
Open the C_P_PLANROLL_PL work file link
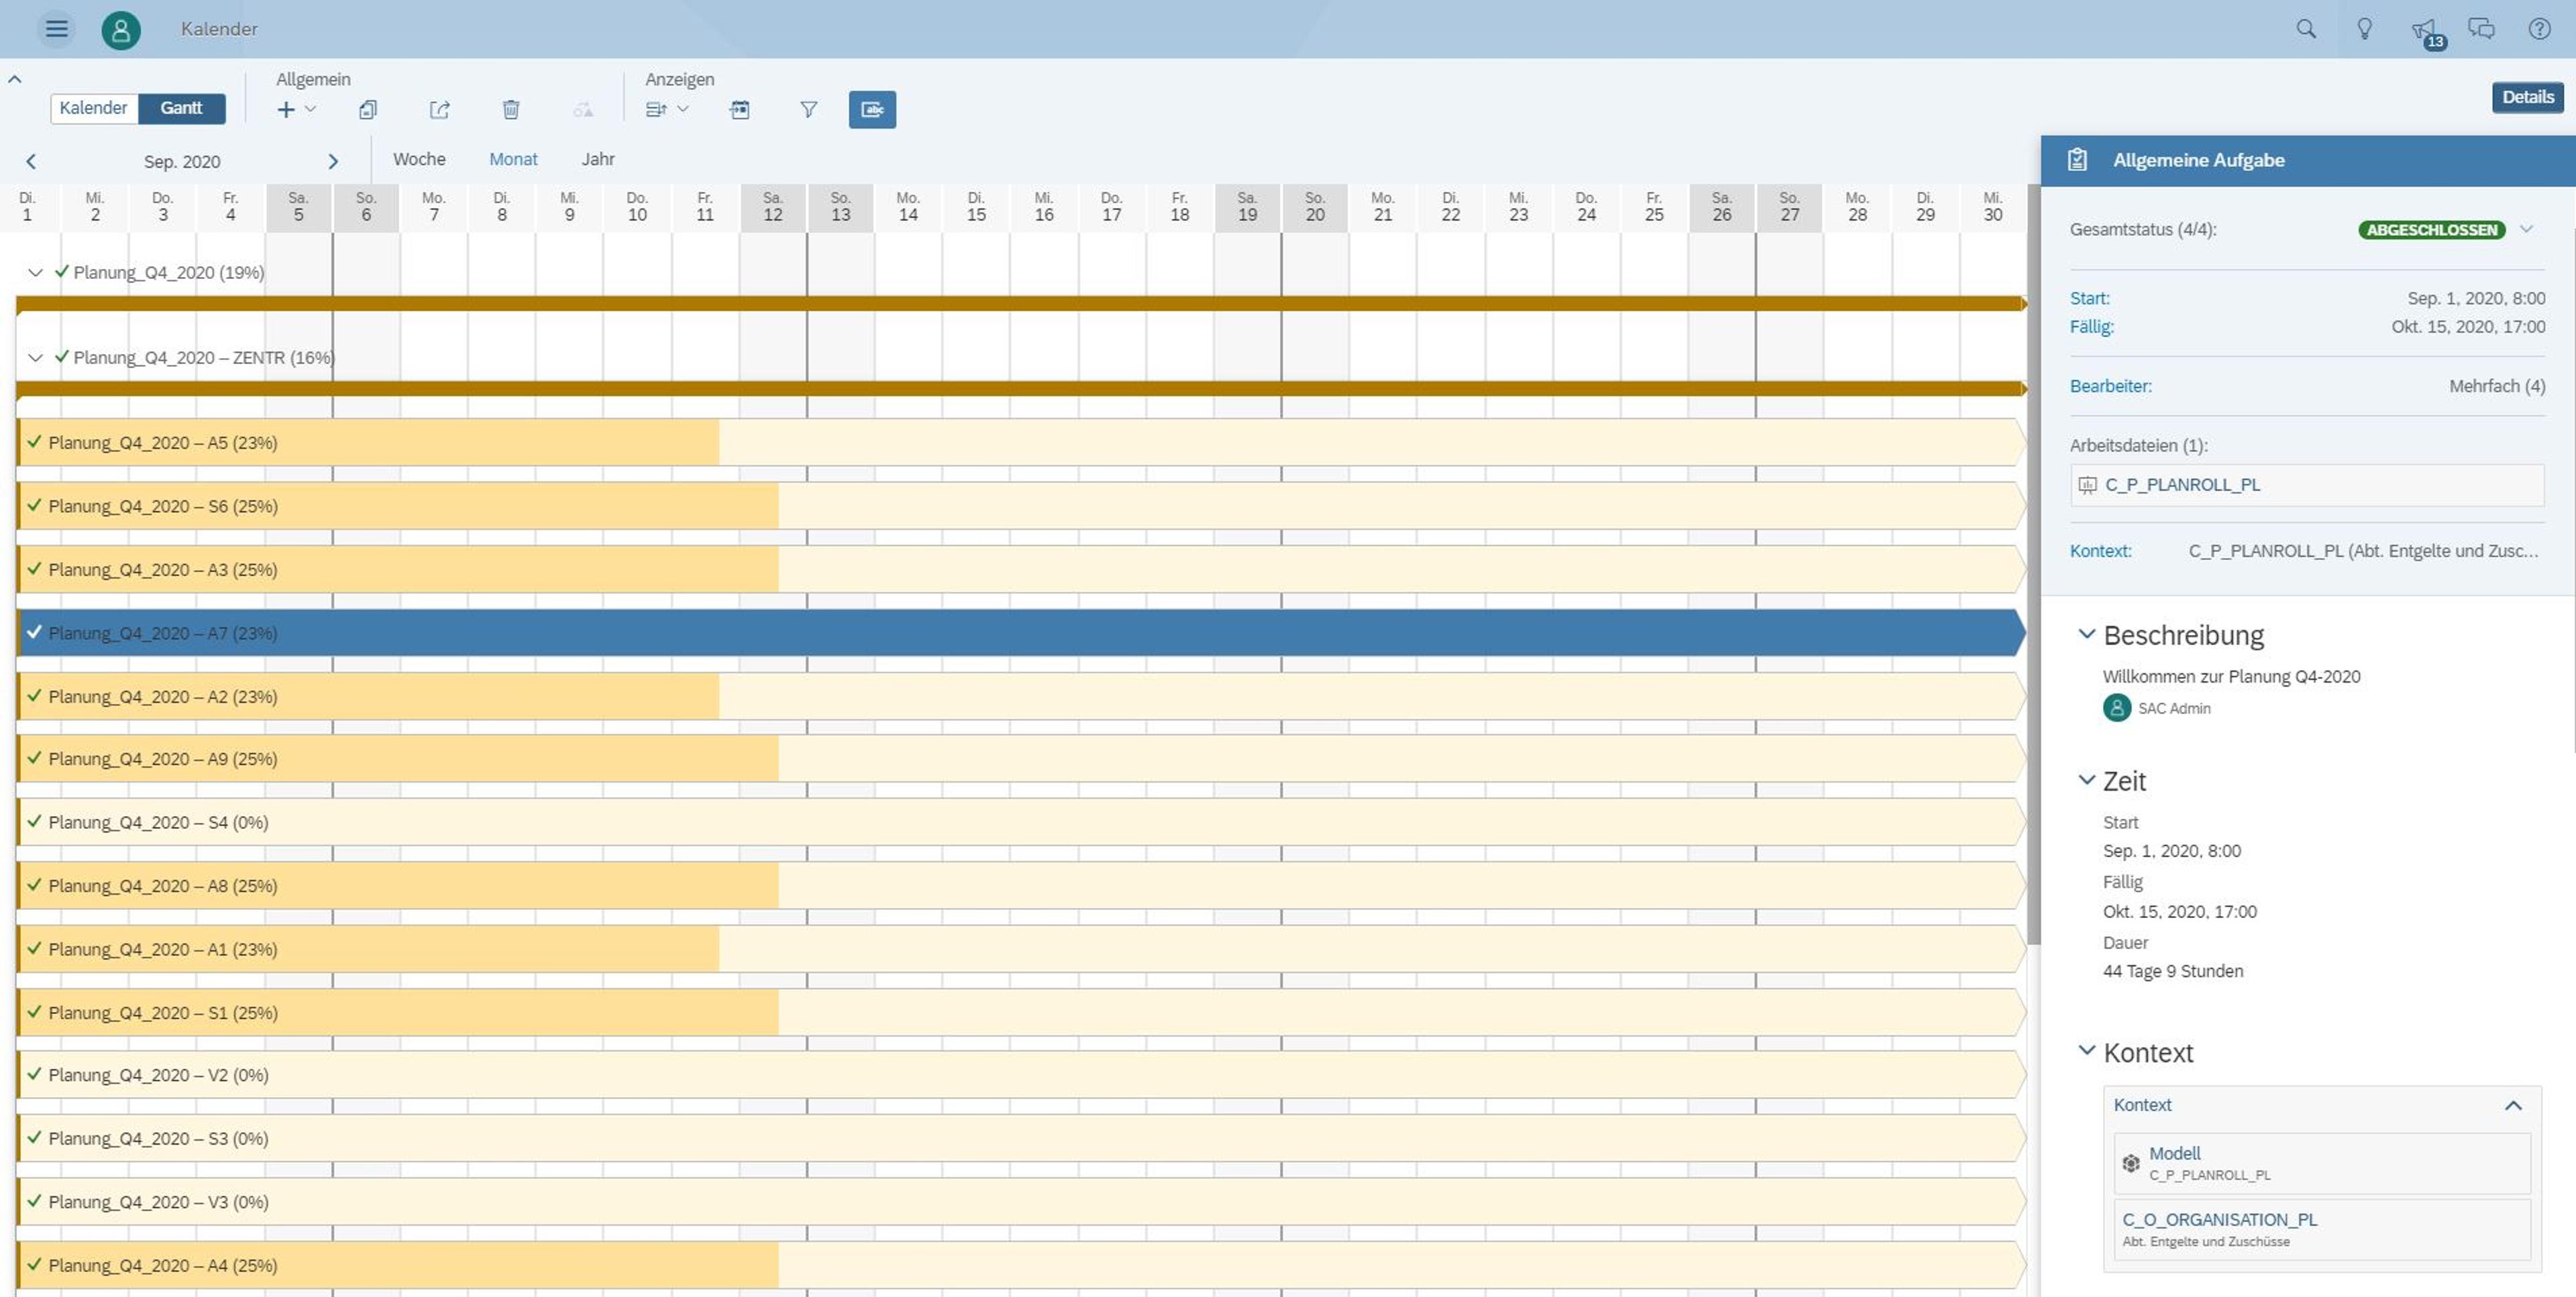click(2182, 485)
